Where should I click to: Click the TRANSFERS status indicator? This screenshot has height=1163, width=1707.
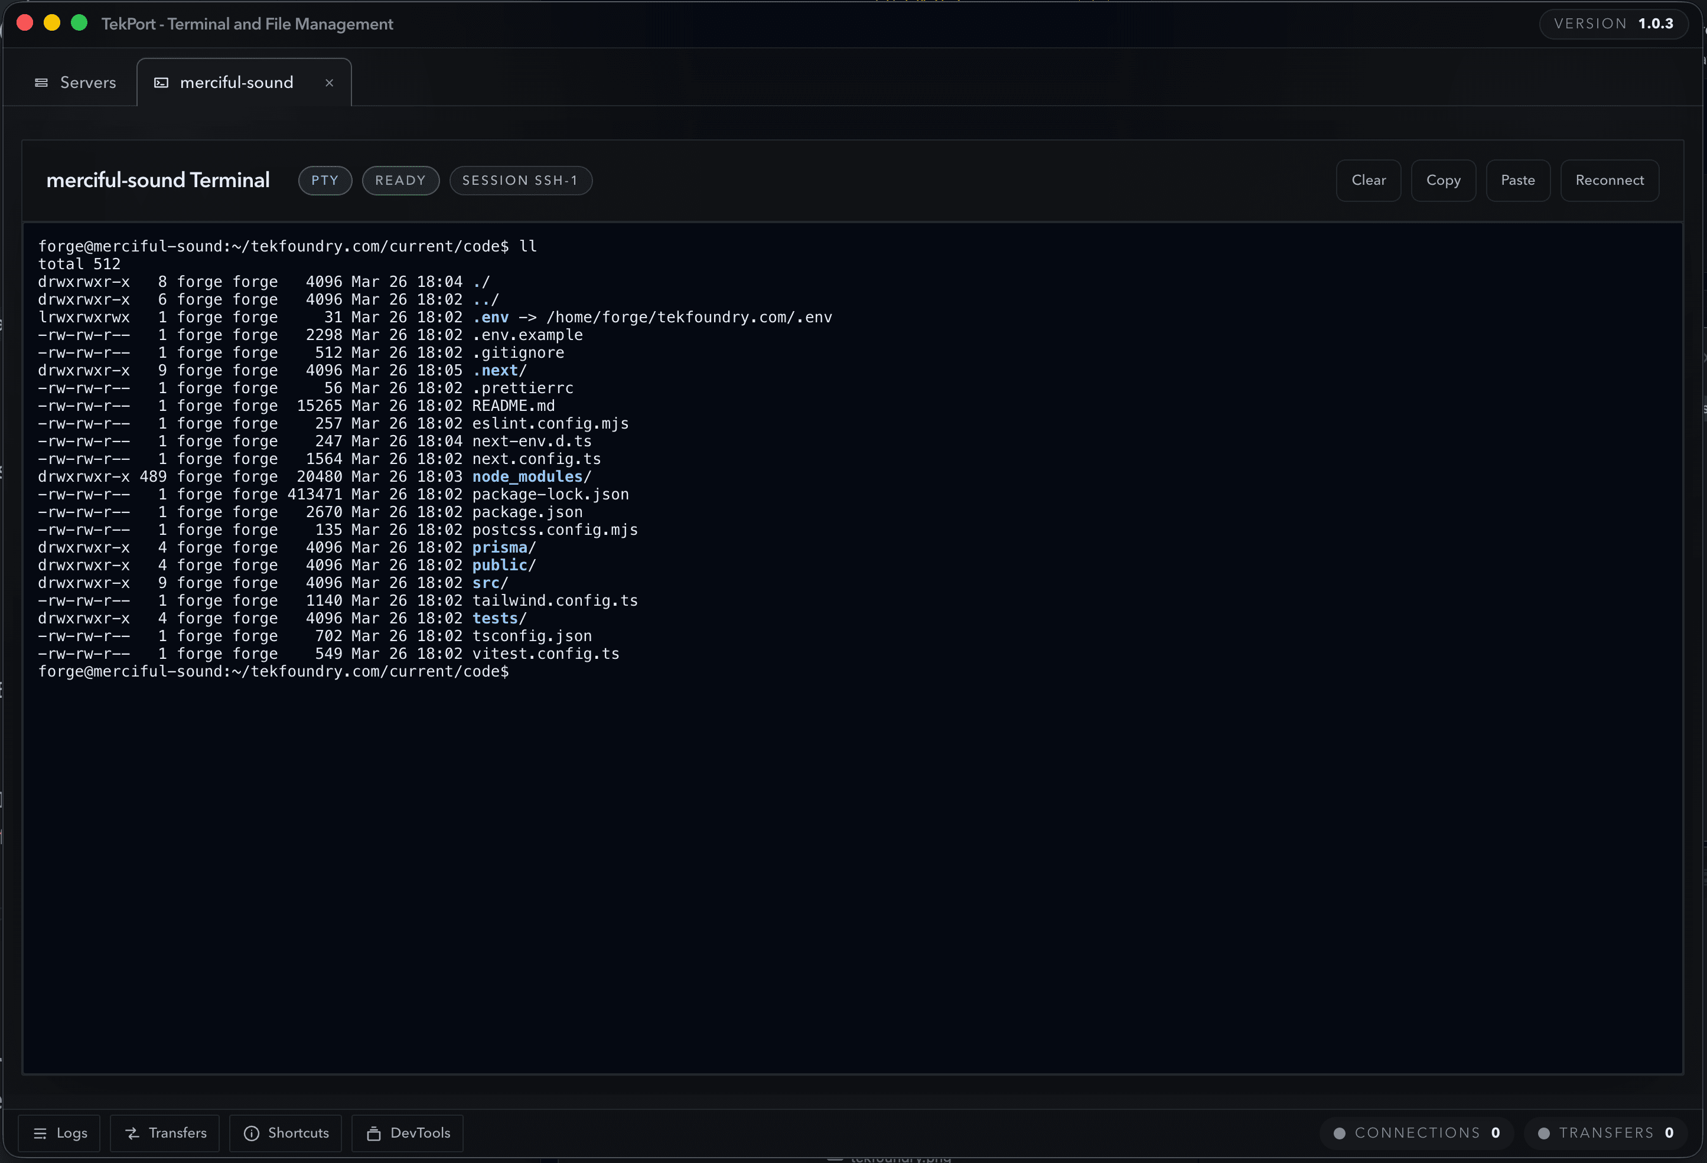(1605, 1132)
